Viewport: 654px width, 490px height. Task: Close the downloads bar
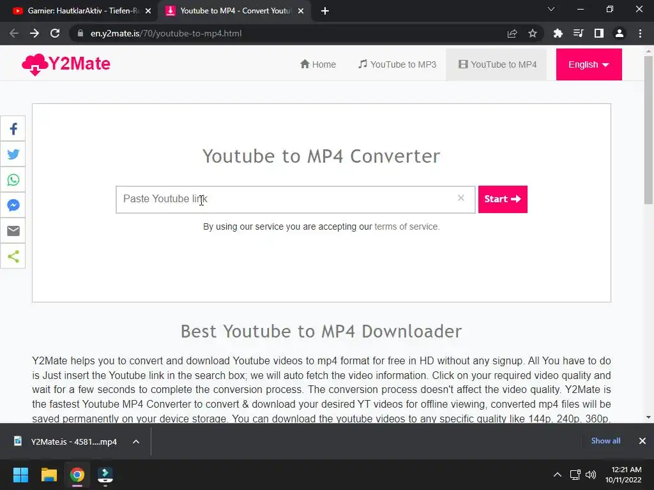(643, 441)
